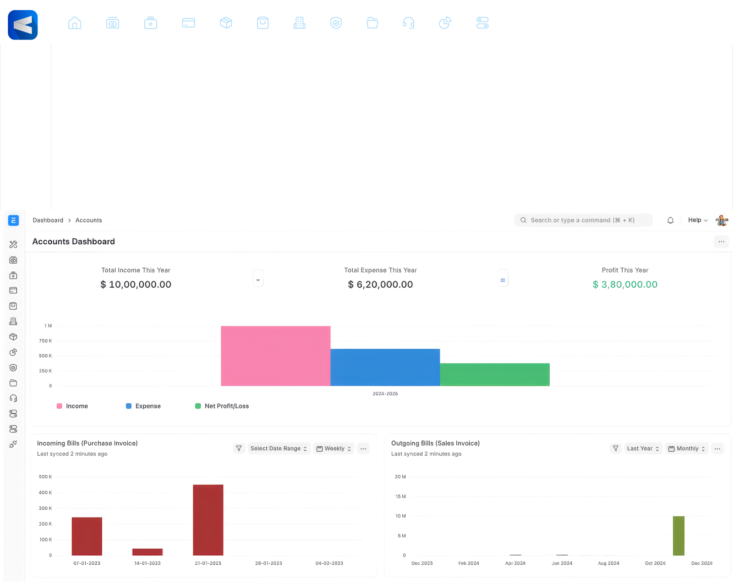
Task: Open the office building icon in the left sidebar
Action: (13, 321)
